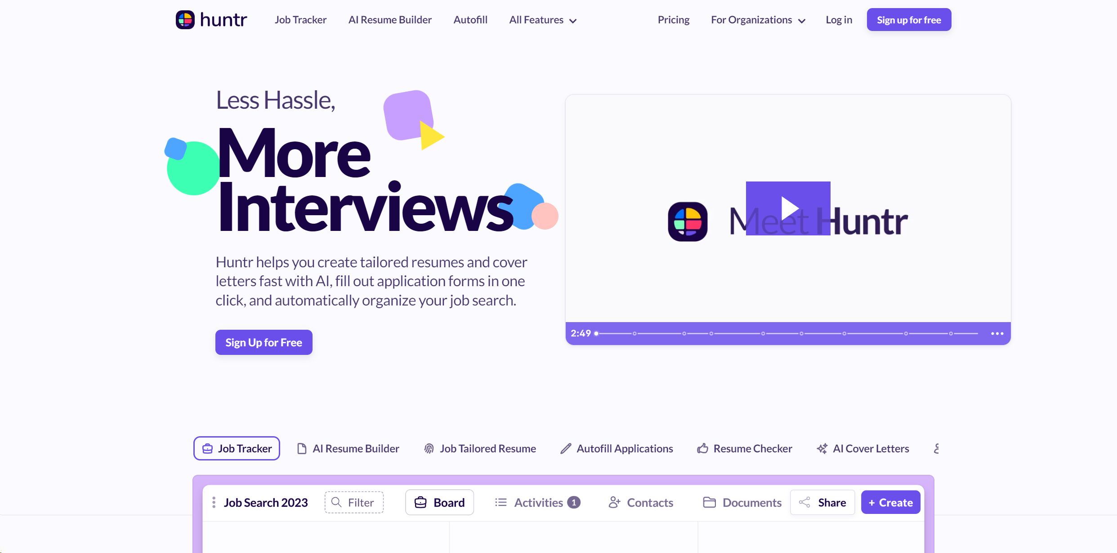
Task: Click the Activities list icon with badge
Action: tap(500, 502)
